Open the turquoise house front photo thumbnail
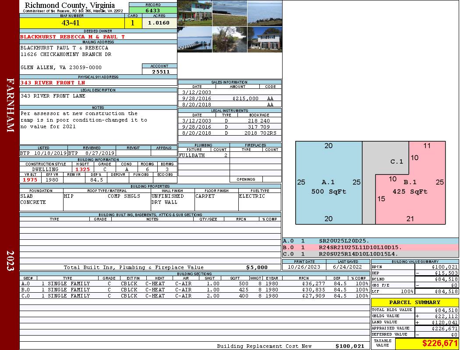 (195, 13)
